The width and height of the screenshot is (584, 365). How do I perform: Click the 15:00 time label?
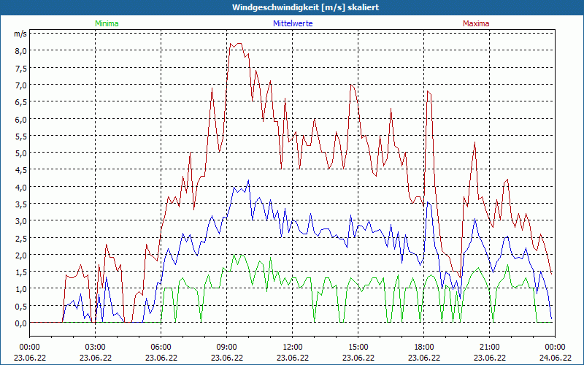tap(358, 347)
